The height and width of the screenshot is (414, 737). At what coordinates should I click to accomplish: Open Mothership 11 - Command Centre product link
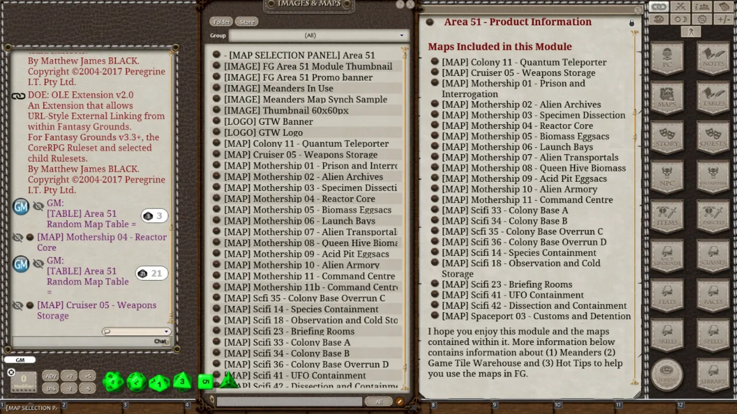[x=527, y=200]
